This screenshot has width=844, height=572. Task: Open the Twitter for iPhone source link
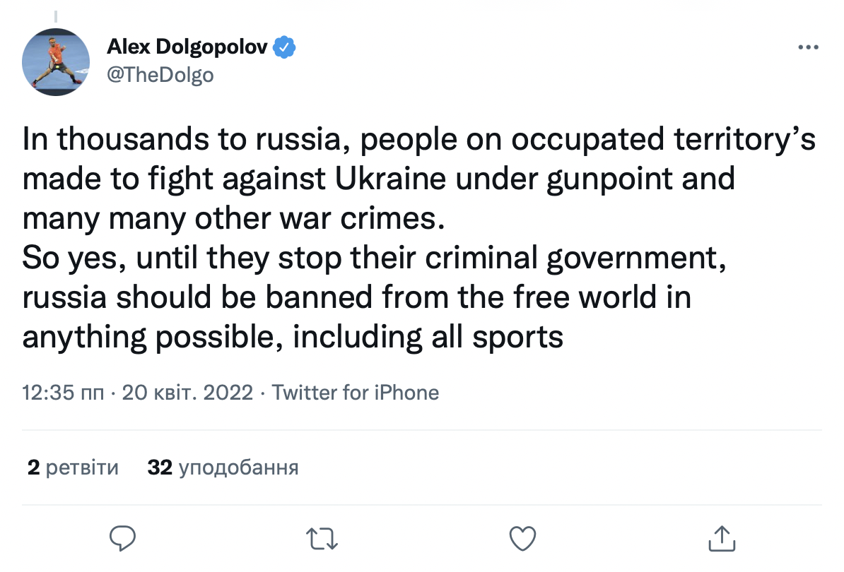[x=356, y=393]
